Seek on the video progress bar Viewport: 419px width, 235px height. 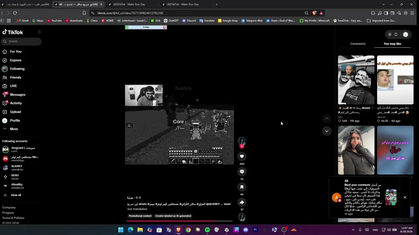pyautogui.click(x=179, y=221)
